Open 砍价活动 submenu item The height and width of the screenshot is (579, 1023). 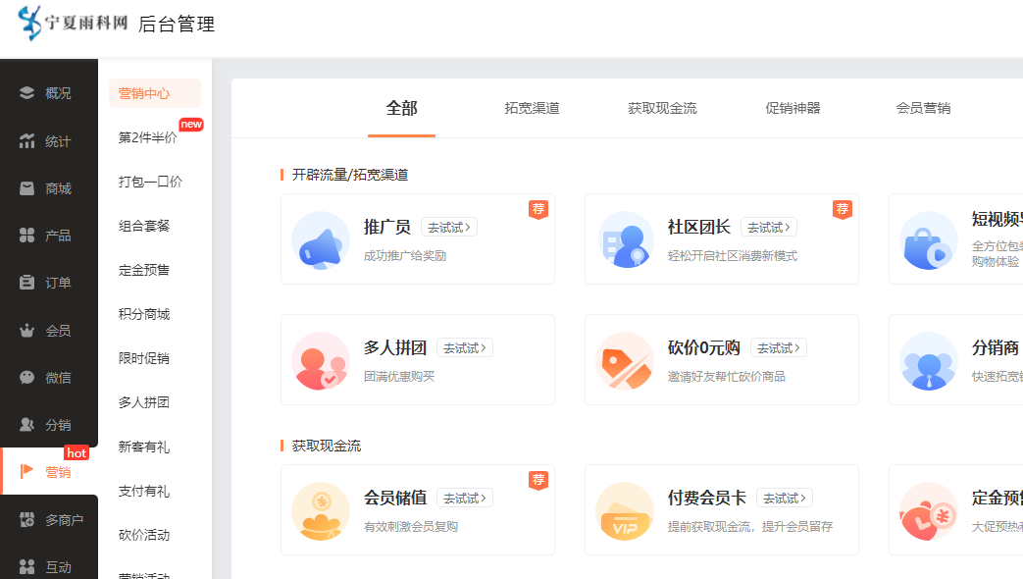[x=143, y=535]
